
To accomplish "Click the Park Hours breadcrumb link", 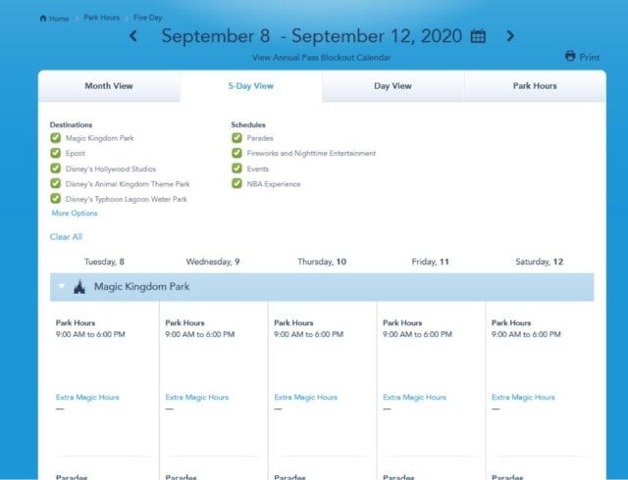I will click(x=102, y=18).
